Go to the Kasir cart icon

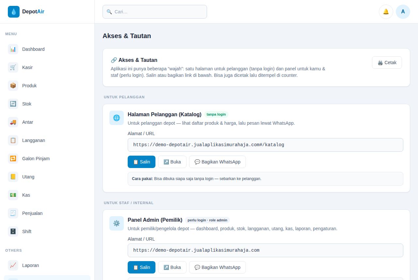coord(13,67)
